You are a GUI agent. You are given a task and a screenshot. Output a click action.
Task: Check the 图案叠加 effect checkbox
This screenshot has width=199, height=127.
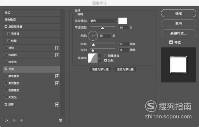(6, 90)
